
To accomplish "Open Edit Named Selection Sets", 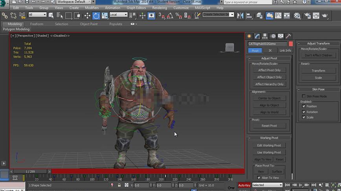I will click(x=197, y=15).
